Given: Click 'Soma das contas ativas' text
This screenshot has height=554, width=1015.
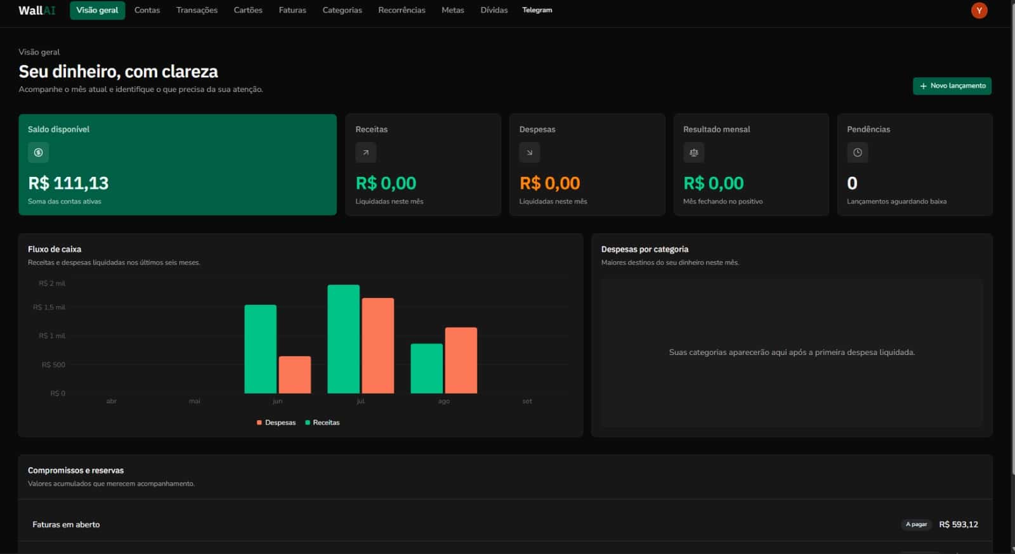Looking at the screenshot, I should pyautogui.click(x=64, y=202).
